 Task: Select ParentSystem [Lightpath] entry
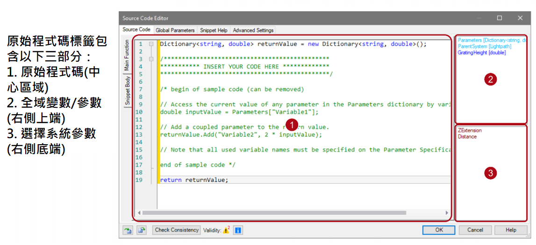[x=485, y=46]
